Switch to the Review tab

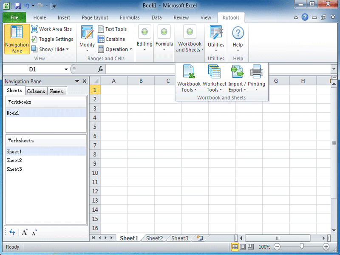tap(181, 17)
